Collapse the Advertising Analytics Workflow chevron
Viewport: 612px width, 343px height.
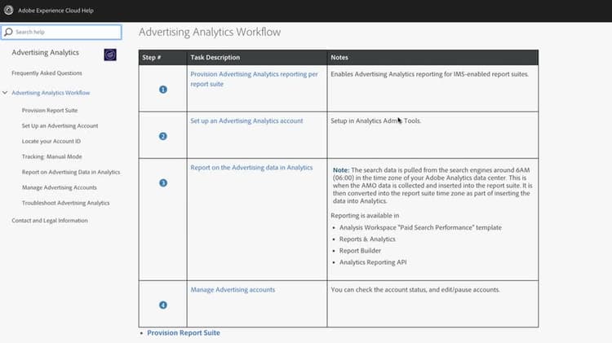pos(5,93)
